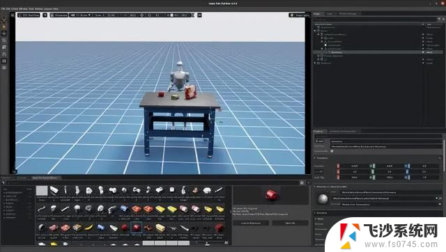This screenshot has height=252, width=446.
Task: Collapse the section below Materials in Property panel
Action: (315, 213)
